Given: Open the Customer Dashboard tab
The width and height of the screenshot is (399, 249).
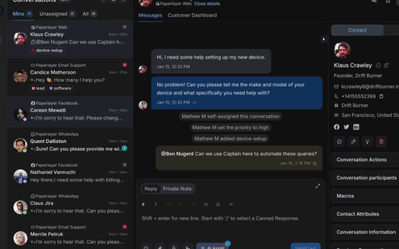Looking at the screenshot, I should [192, 15].
